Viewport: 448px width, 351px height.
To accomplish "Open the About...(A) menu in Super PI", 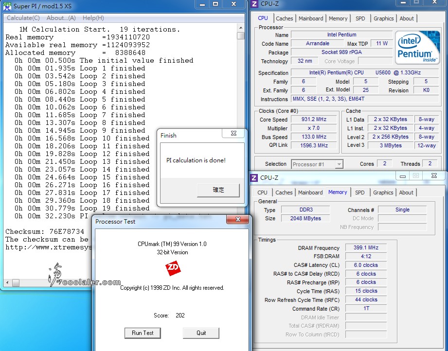I will click(x=61, y=18).
